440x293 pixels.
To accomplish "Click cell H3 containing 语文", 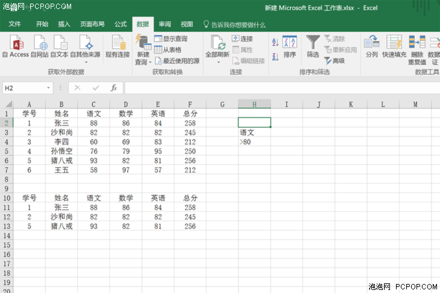I will pos(254,133).
